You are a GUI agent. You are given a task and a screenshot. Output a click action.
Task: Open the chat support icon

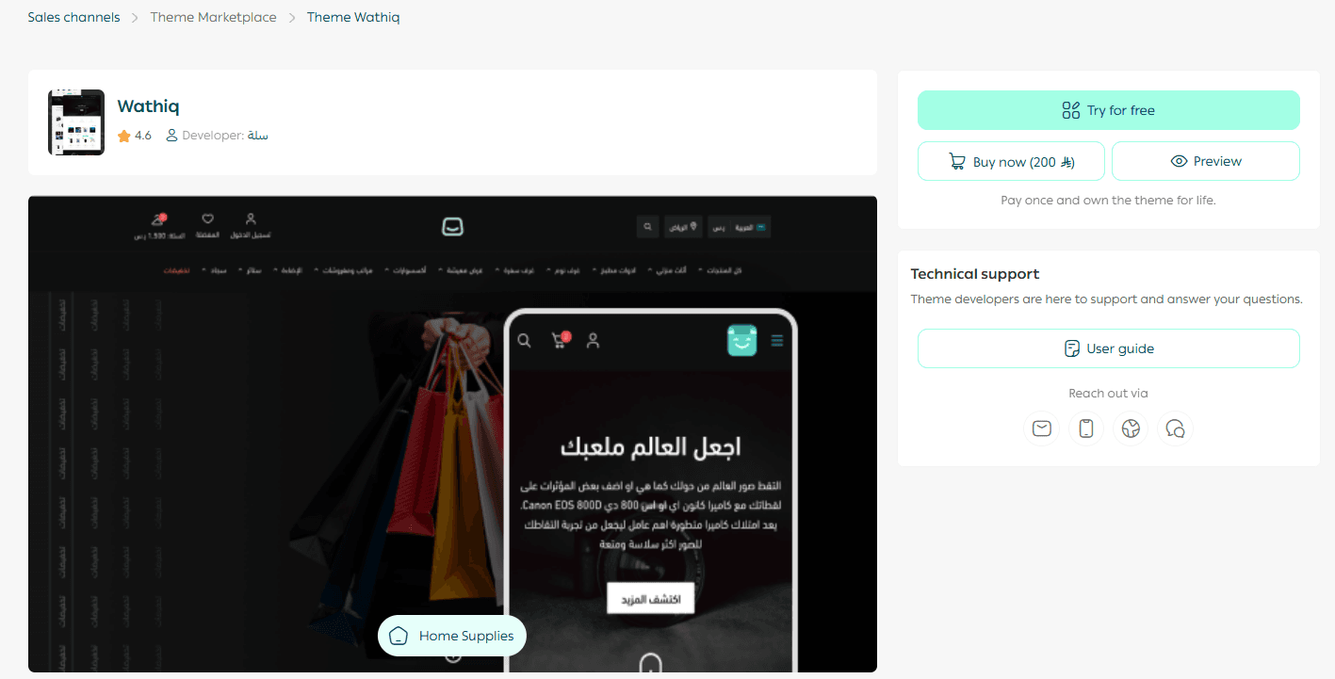1175,428
